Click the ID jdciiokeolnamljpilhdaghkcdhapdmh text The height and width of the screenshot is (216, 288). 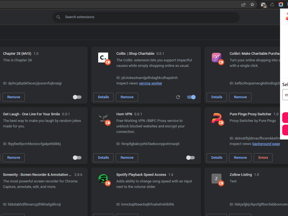[147, 78]
